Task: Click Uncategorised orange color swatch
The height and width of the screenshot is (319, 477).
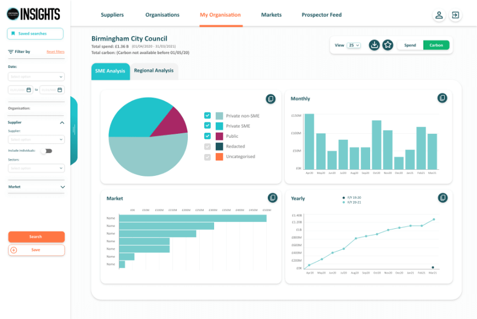Action: point(220,157)
